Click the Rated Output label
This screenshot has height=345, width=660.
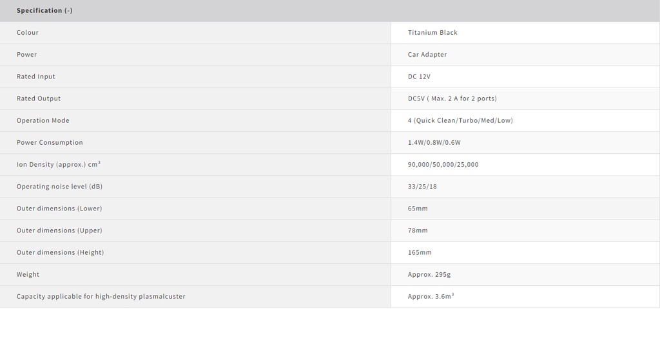(39, 98)
